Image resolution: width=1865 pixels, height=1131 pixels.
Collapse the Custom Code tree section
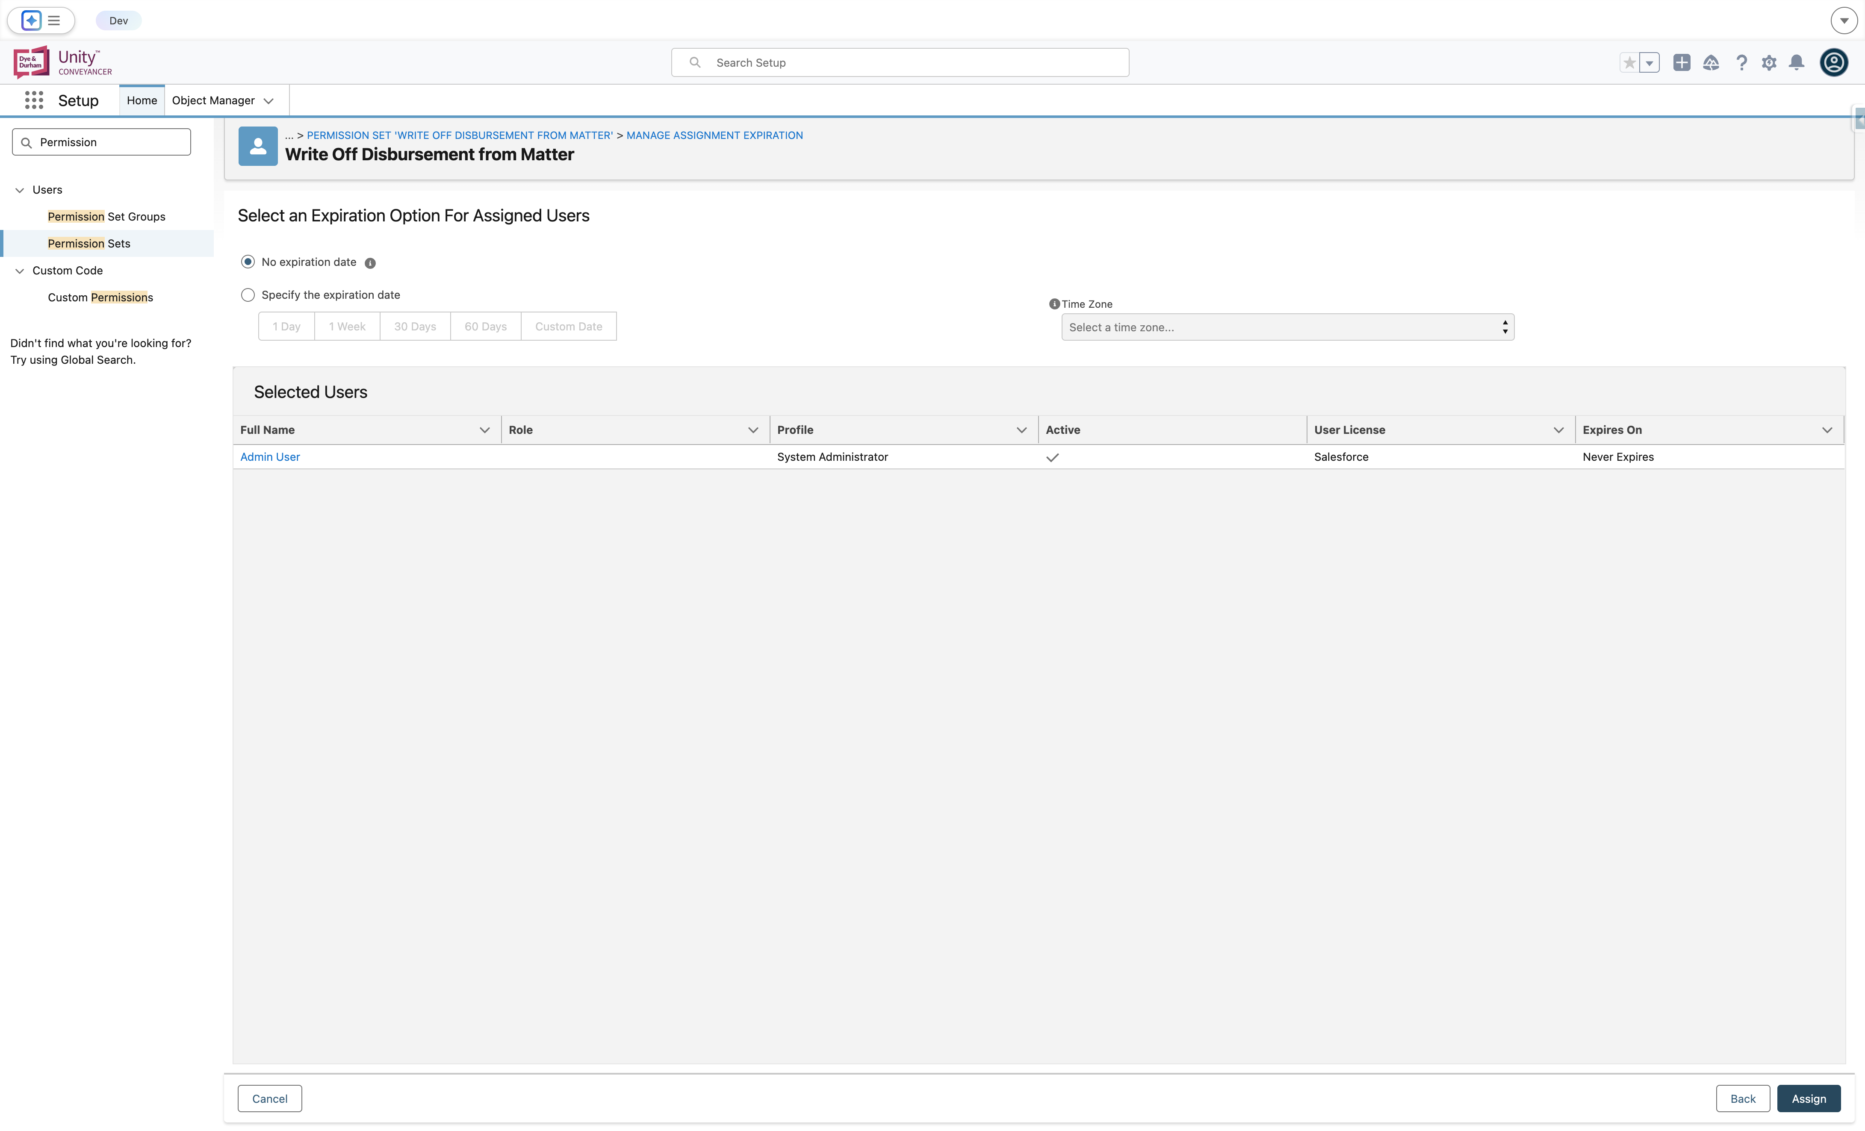20,271
